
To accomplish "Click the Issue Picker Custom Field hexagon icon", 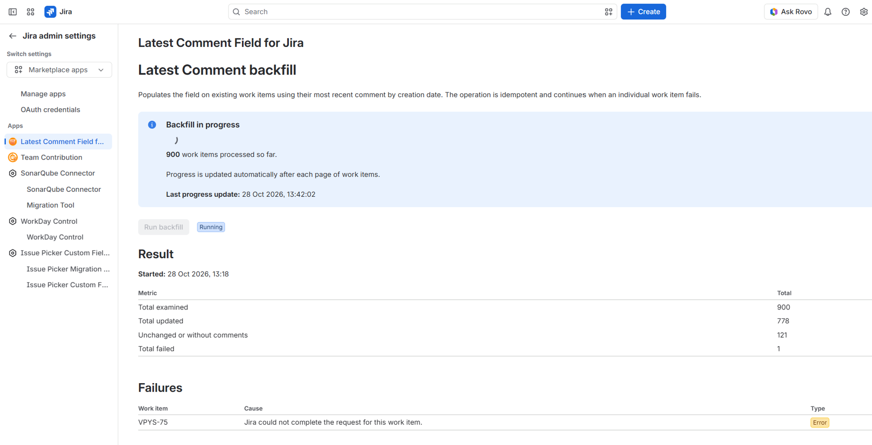I will [13, 253].
